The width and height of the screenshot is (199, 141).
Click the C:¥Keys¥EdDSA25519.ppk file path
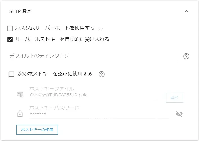point(58,95)
